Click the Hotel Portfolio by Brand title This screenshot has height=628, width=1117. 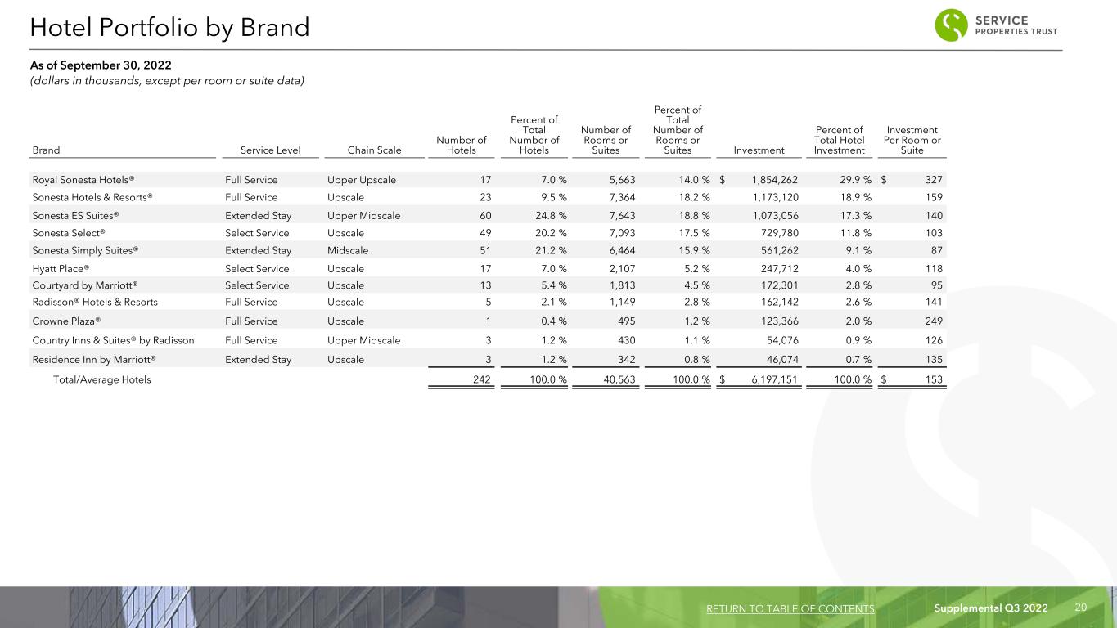[x=169, y=29]
